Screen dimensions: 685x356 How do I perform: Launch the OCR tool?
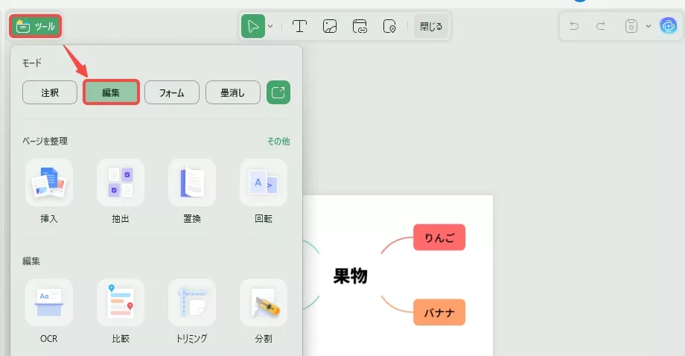click(x=49, y=311)
